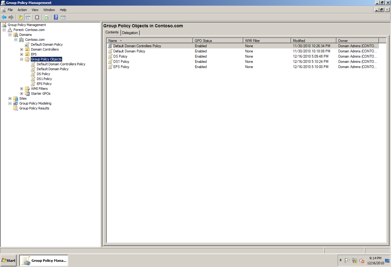Click the Start button

click(8, 260)
